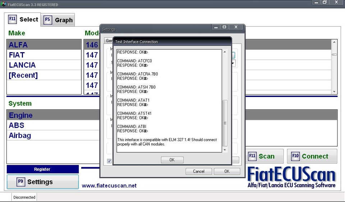The width and height of the screenshot is (345, 202).
Task: Click Cancel in the Settings dialog
Action: [x=199, y=171]
